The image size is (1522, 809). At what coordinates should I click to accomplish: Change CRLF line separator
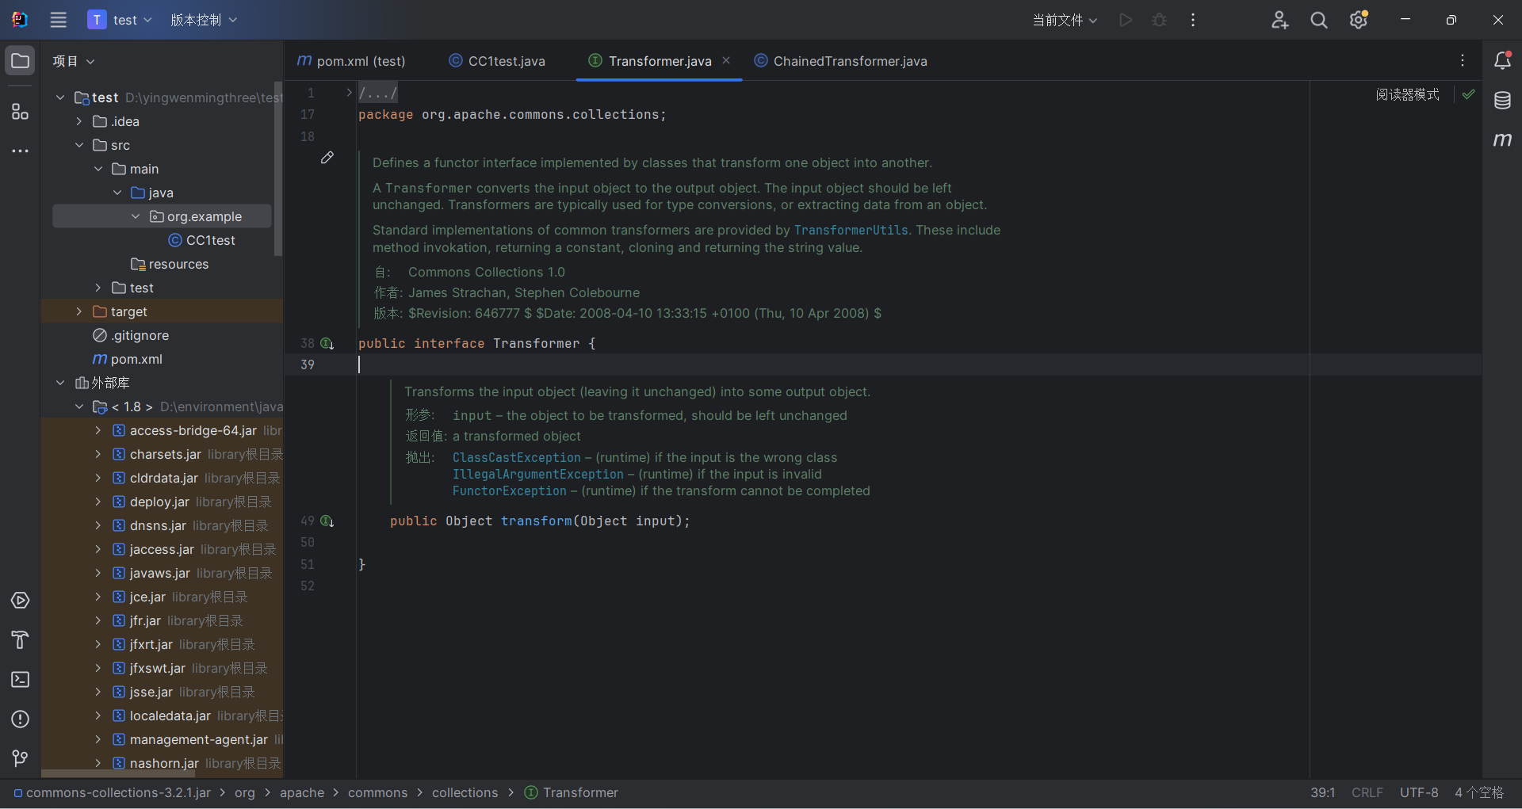pos(1367,792)
